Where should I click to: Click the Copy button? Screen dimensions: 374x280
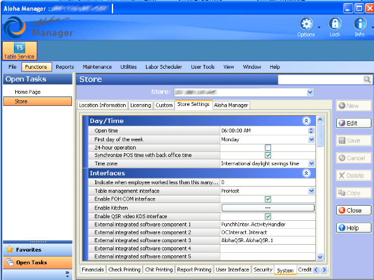pyautogui.click(x=354, y=193)
